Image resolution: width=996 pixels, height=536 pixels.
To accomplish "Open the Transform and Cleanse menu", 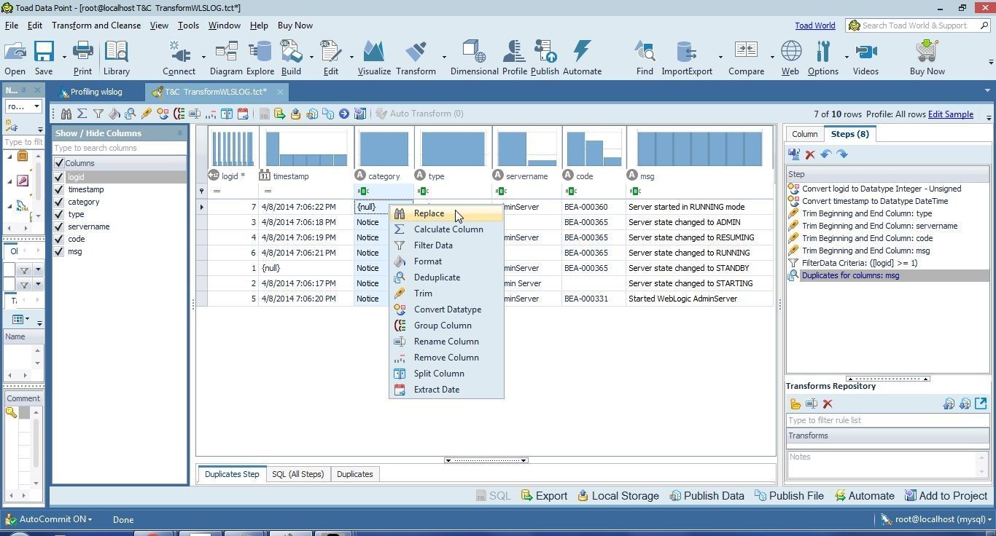I will [96, 25].
